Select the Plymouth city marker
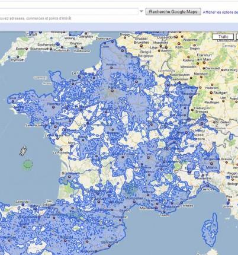 point(18,57)
